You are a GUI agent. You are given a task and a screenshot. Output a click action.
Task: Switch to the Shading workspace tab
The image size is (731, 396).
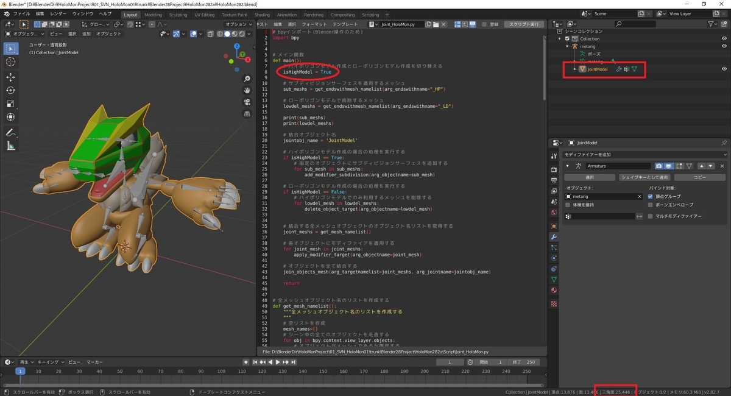click(x=262, y=15)
